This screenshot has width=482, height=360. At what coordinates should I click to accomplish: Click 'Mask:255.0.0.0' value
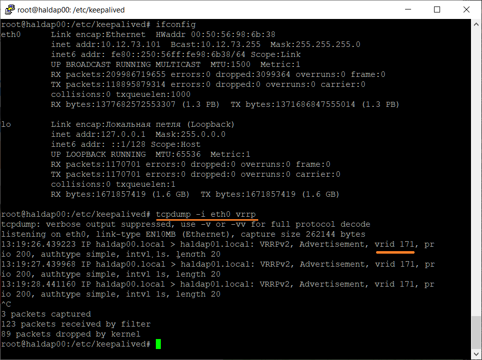[x=191, y=134]
